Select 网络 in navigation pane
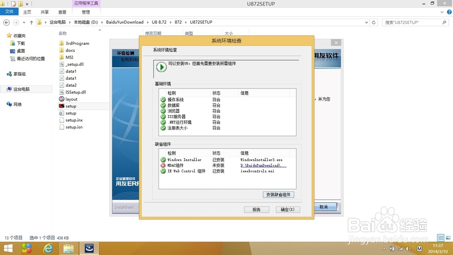 [17, 104]
